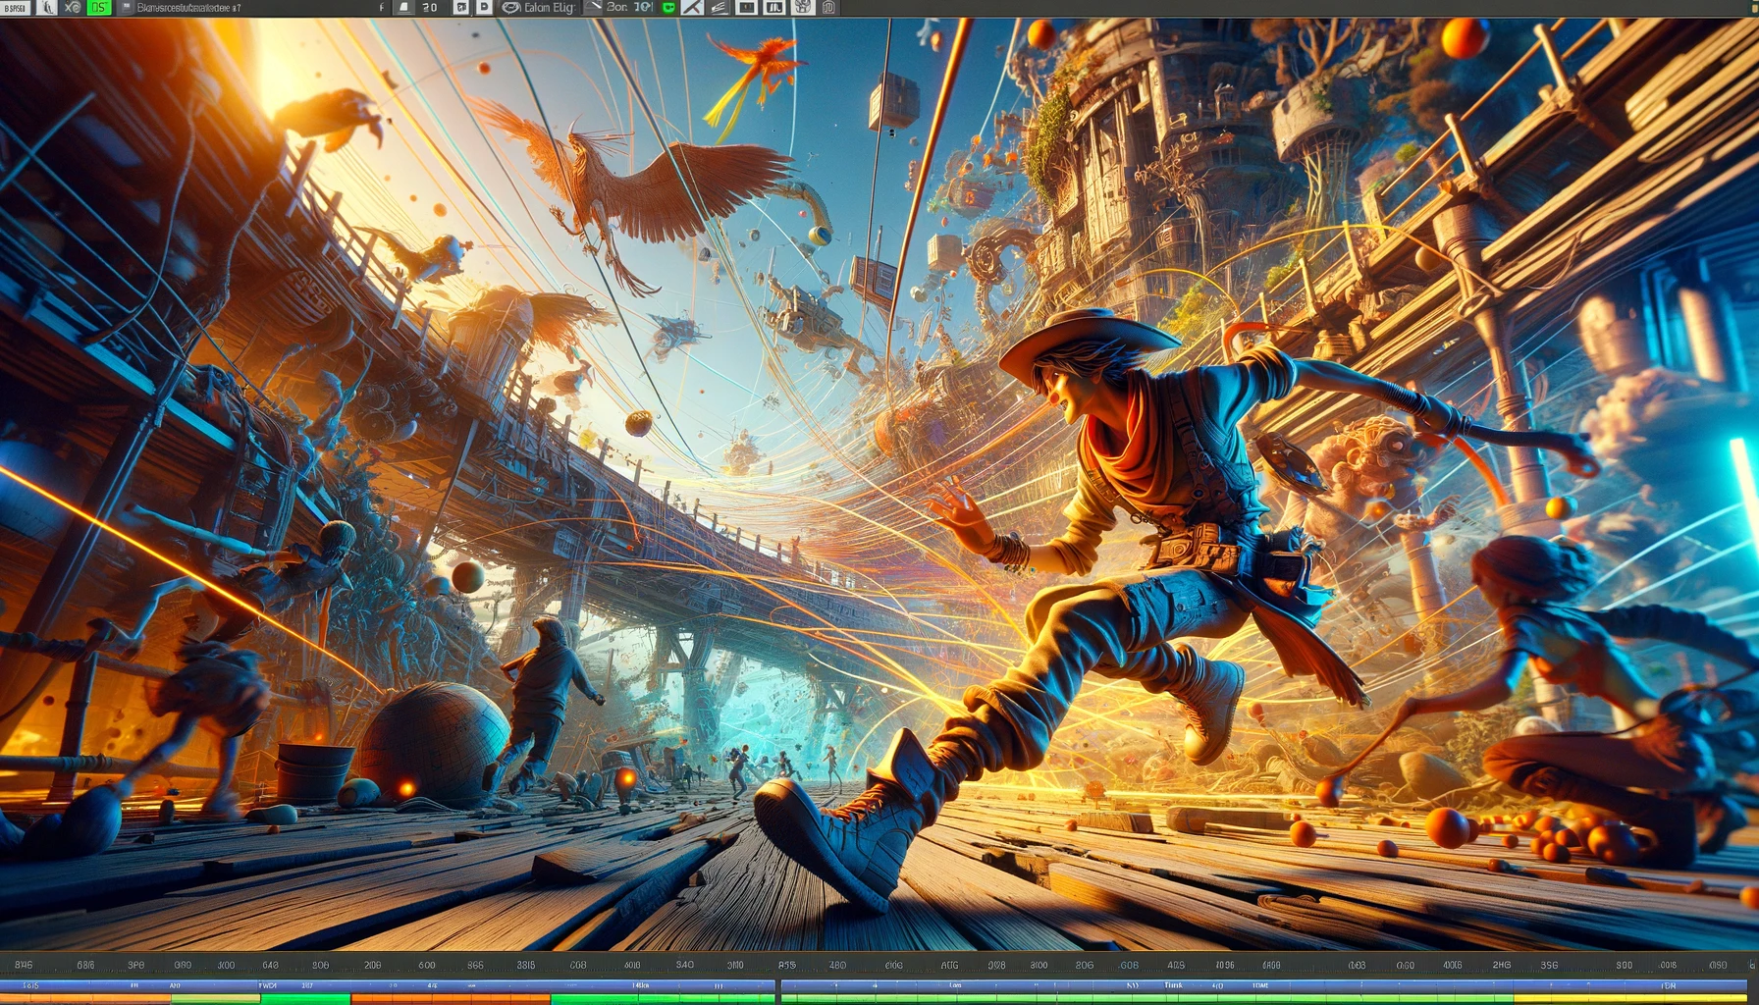Screen dimensions: 1759x1005
Task: Select the green mask-shaped icon in the toolbar
Action: click(x=669, y=7)
